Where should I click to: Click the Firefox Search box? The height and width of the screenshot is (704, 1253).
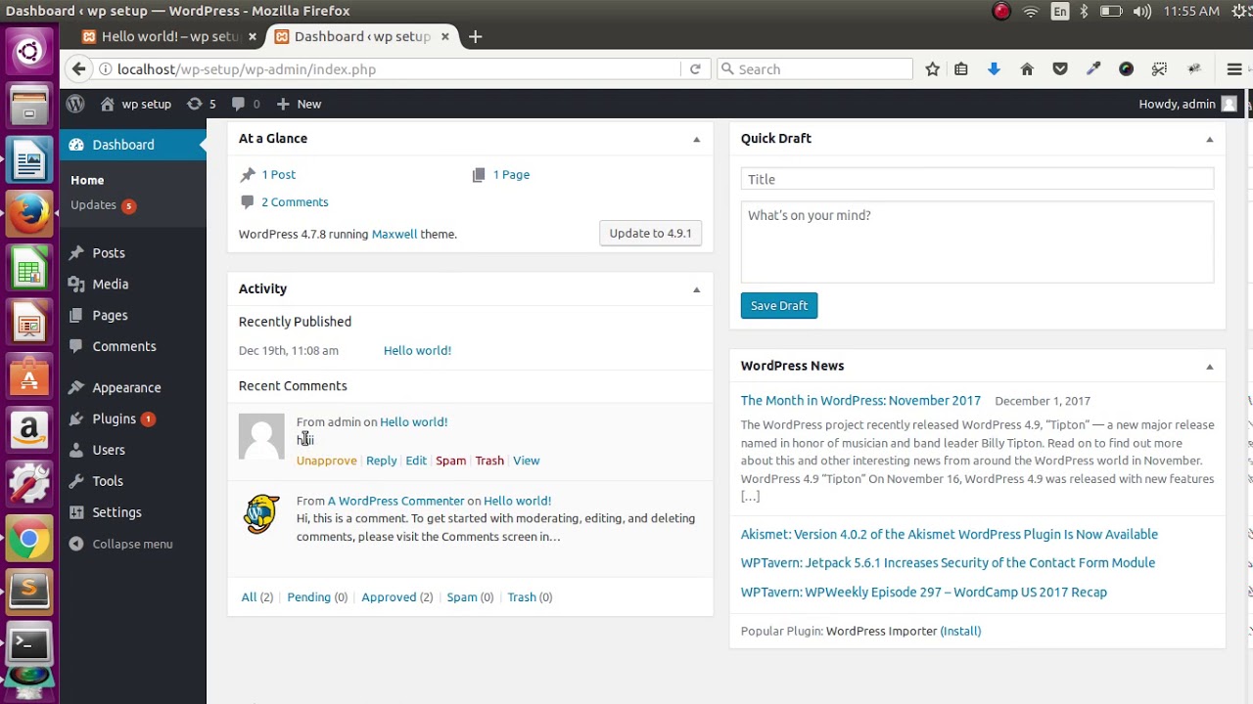click(814, 69)
